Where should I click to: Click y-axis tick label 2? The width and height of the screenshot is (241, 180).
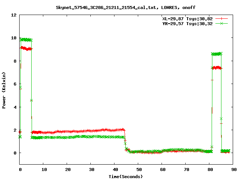pyautogui.click(x=15, y=130)
